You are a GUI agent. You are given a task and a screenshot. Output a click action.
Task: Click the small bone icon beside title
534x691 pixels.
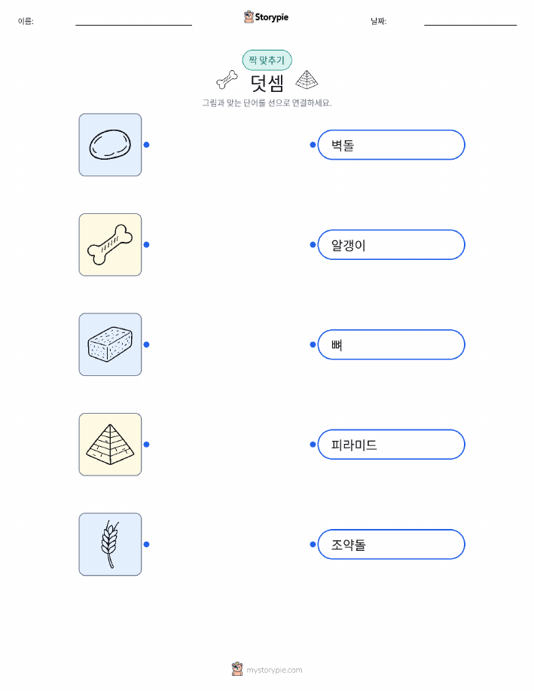click(227, 80)
